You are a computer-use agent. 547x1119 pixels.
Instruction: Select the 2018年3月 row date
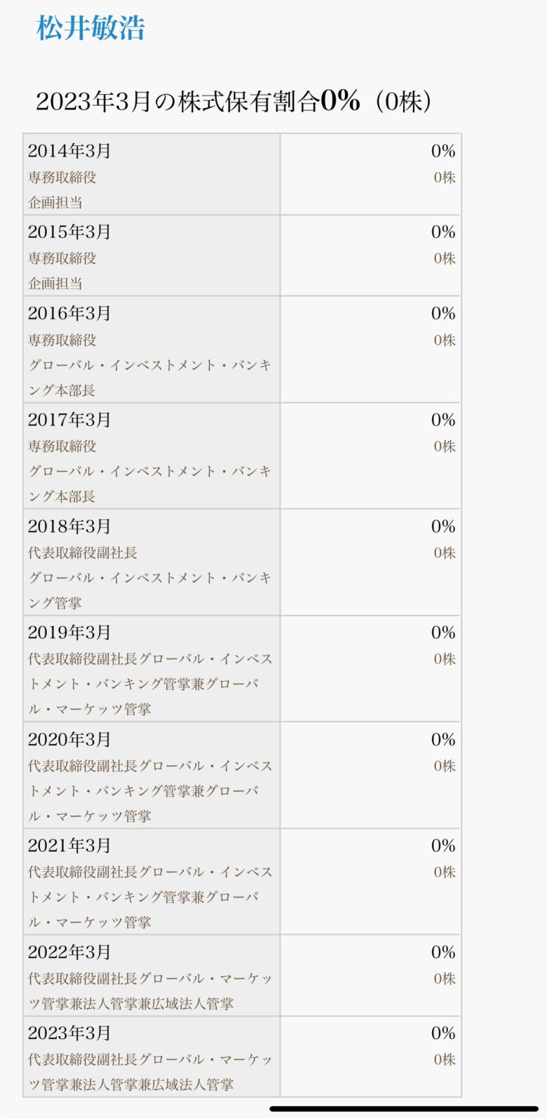[x=69, y=527]
